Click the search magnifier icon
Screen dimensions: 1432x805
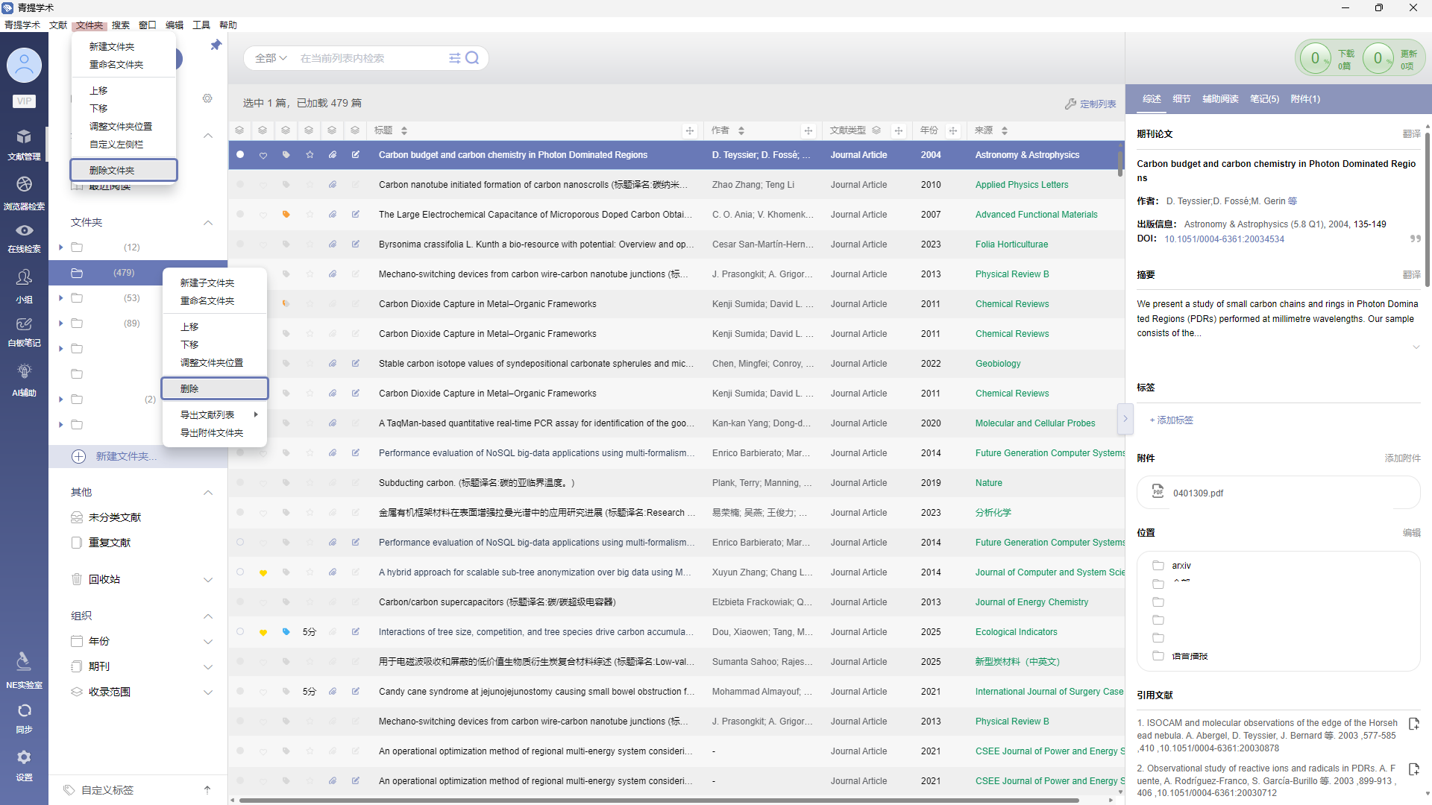[x=472, y=58]
